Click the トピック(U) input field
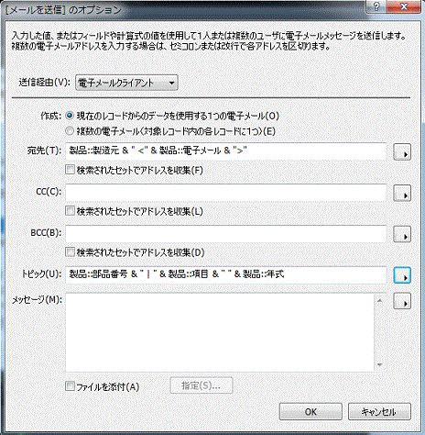The height and width of the screenshot is (435, 425). click(226, 274)
